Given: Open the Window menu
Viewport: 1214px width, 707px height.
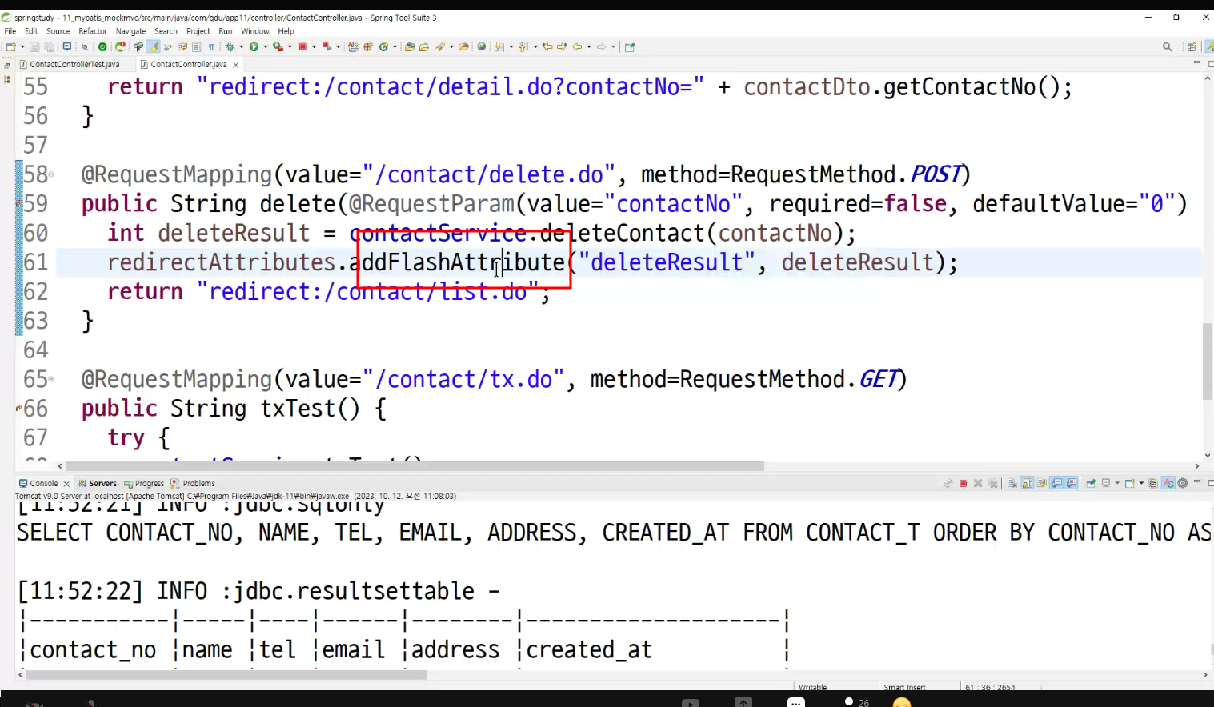Looking at the screenshot, I should 255,31.
